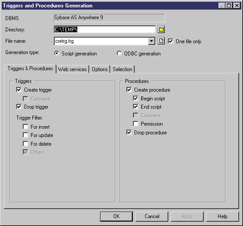This screenshot has width=243, height=226.
Task: Uncheck the Drop procedure checkbox
Action: click(129, 132)
